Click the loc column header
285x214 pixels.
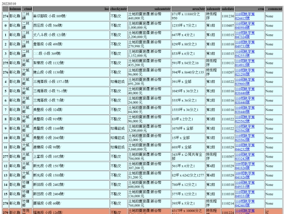[x=71, y=9]
